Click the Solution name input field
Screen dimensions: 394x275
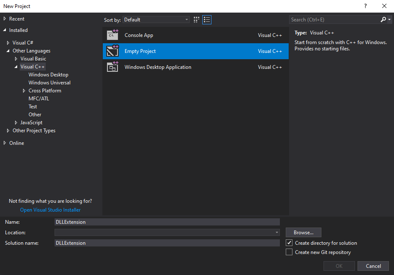[167, 243]
